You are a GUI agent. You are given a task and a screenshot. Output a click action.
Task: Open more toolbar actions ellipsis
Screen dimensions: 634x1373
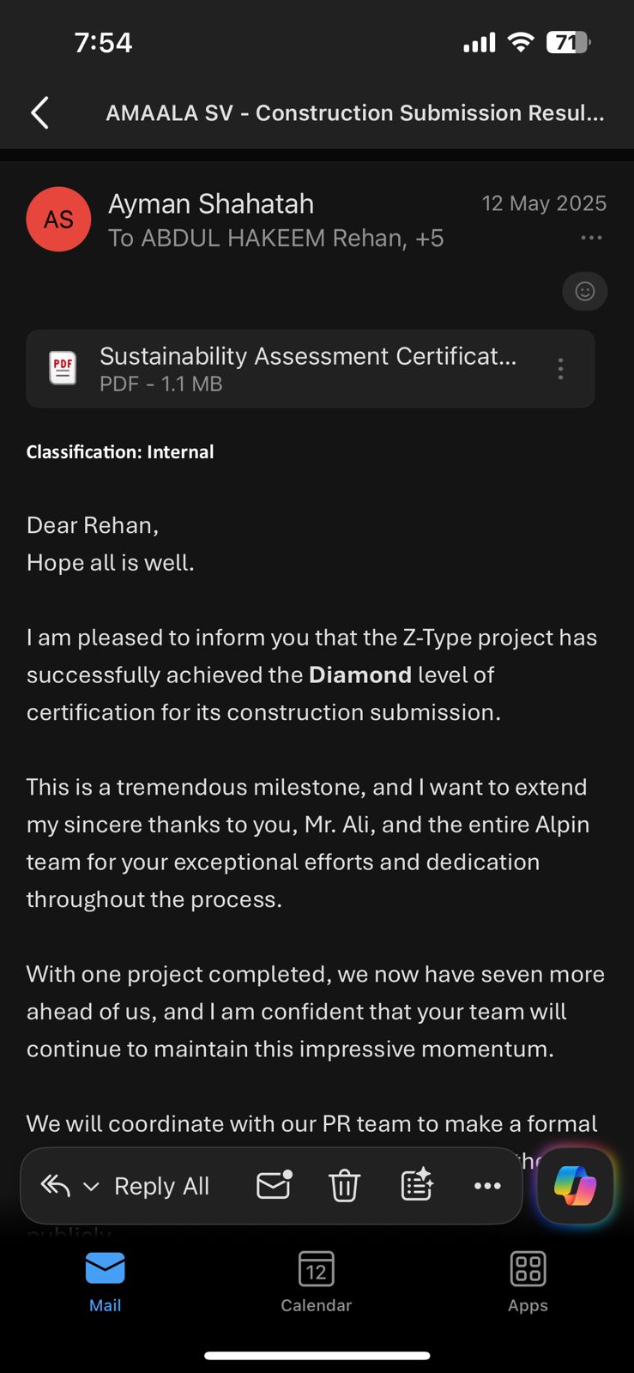[x=487, y=1186]
